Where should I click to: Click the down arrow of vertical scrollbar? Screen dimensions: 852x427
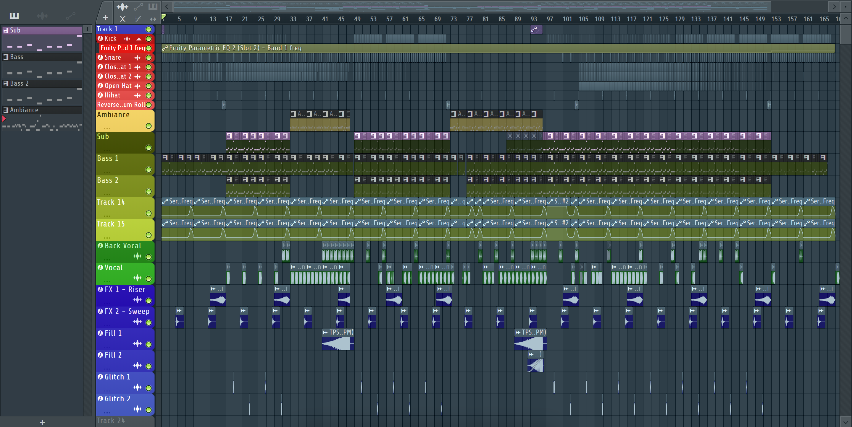click(x=845, y=422)
